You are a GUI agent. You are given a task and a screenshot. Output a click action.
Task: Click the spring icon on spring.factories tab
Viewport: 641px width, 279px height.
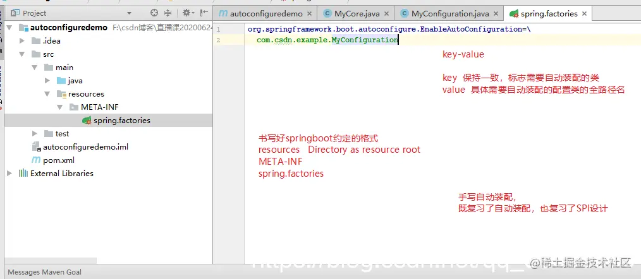coord(514,13)
